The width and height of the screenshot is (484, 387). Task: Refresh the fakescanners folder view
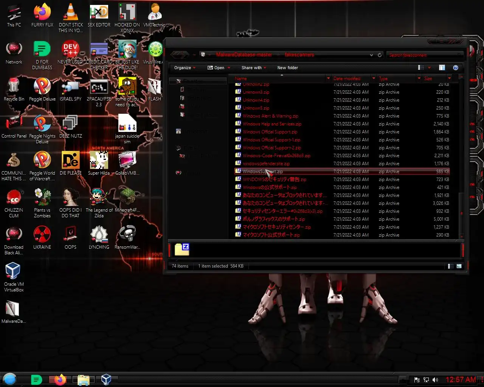(x=380, y=55)
